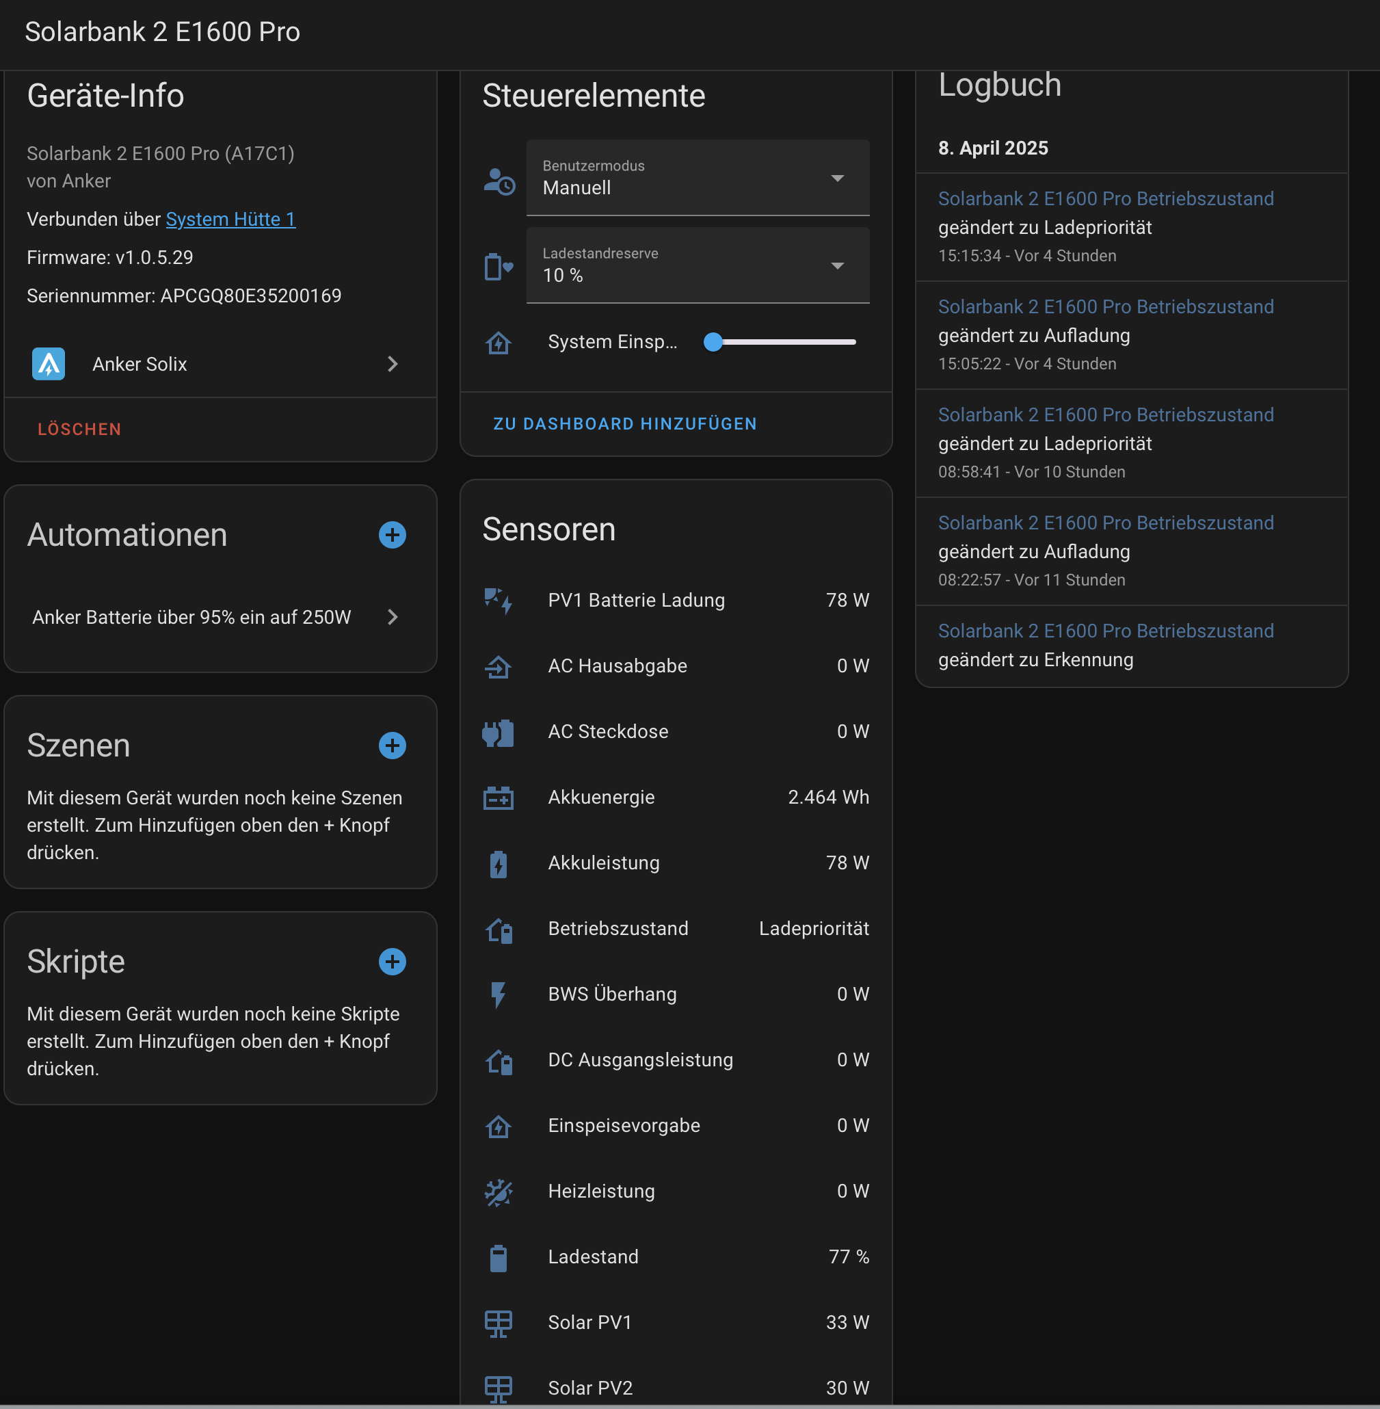Click ZU DASHBOARD HINZUFÜGEN
Image resolution: width=1380 pixels, height=1409 pixels.
tap(625, 424)
